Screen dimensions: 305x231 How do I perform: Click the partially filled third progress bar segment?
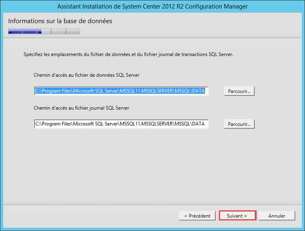pos(44,31)
